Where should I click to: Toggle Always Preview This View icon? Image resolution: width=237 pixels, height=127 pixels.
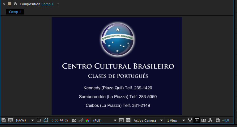[4, 120]
